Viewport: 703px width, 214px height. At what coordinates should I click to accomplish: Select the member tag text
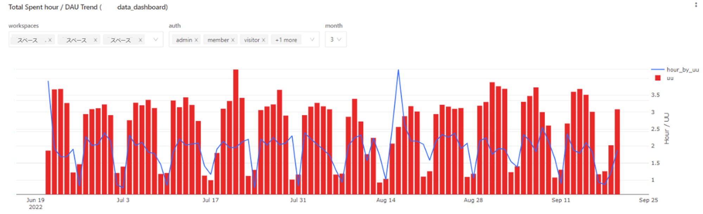[x=218, y=40]
